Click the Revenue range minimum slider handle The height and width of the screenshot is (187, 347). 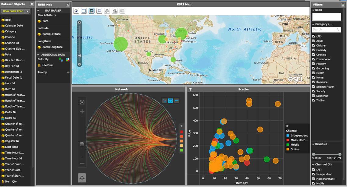pyautogui.click(x=313, y=154)
